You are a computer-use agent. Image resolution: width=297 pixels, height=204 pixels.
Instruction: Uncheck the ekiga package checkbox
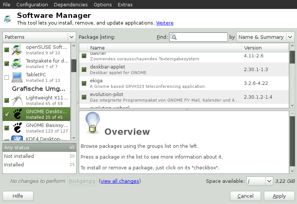(x=84, y=83)
